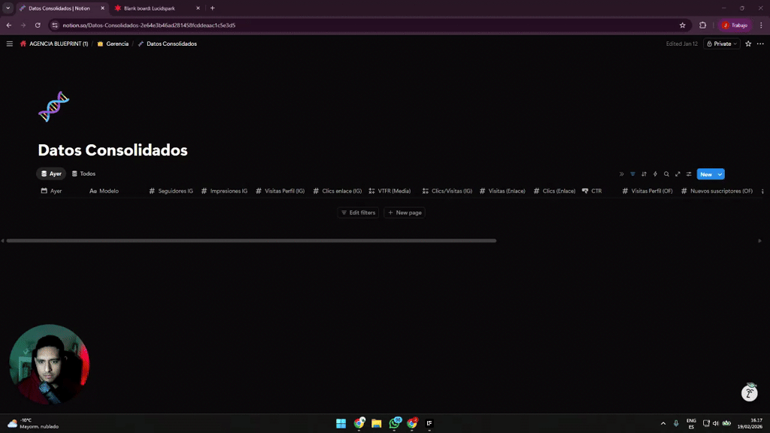Expand the page options three-dot menu

pos(761,44)
